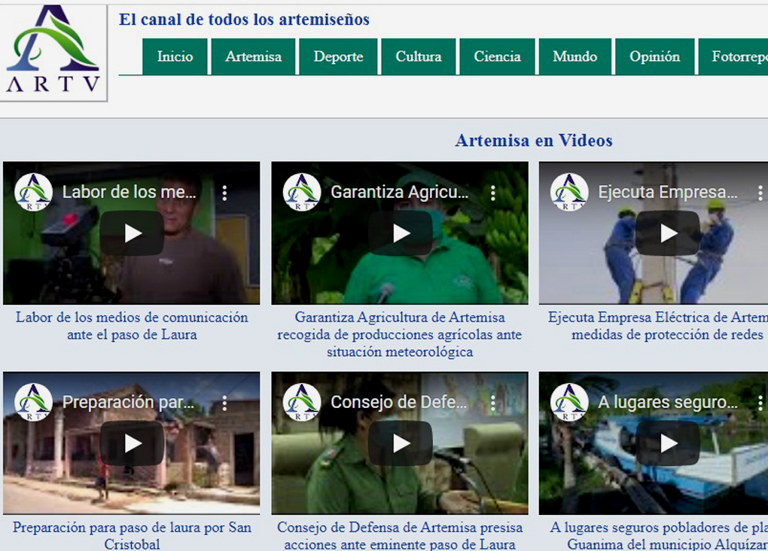The height and width of the screenshot is (551, 768).
Task: Open the options menu on the Consejo de Defensa video
Action: click(493, 403)
